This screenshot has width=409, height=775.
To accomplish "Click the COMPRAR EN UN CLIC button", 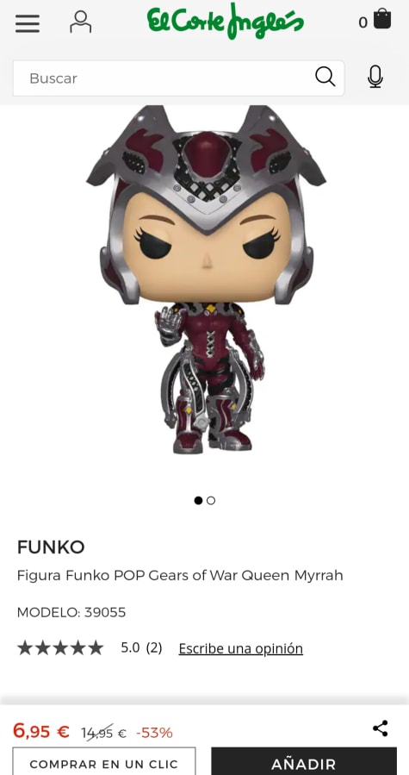I will click(x=103, y=761).
